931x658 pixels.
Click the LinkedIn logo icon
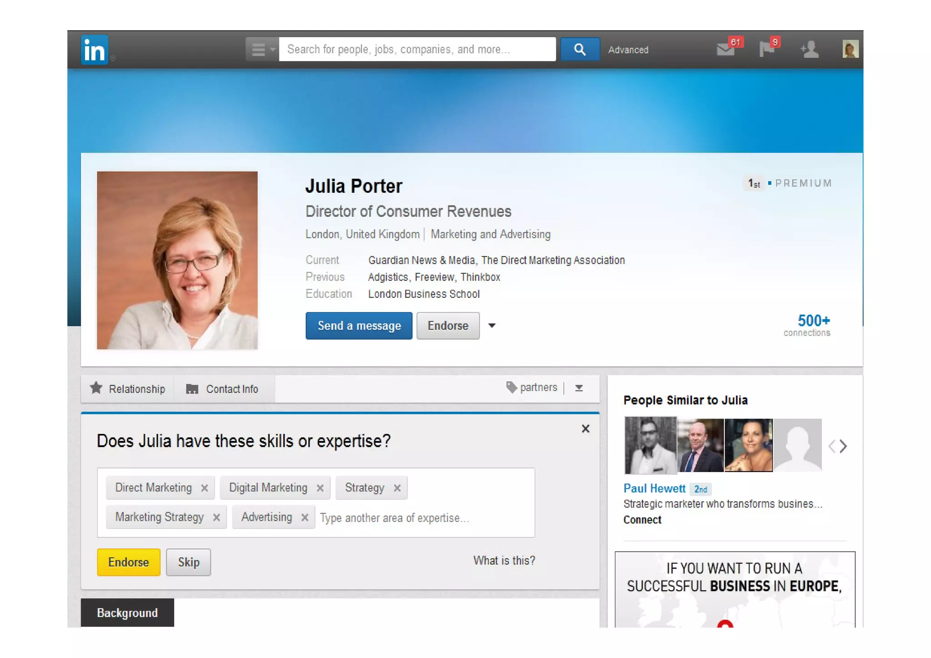(x=95, y=50)
